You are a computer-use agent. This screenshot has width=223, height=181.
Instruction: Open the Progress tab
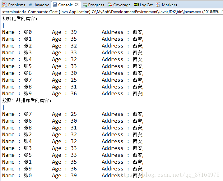(93, 5)
